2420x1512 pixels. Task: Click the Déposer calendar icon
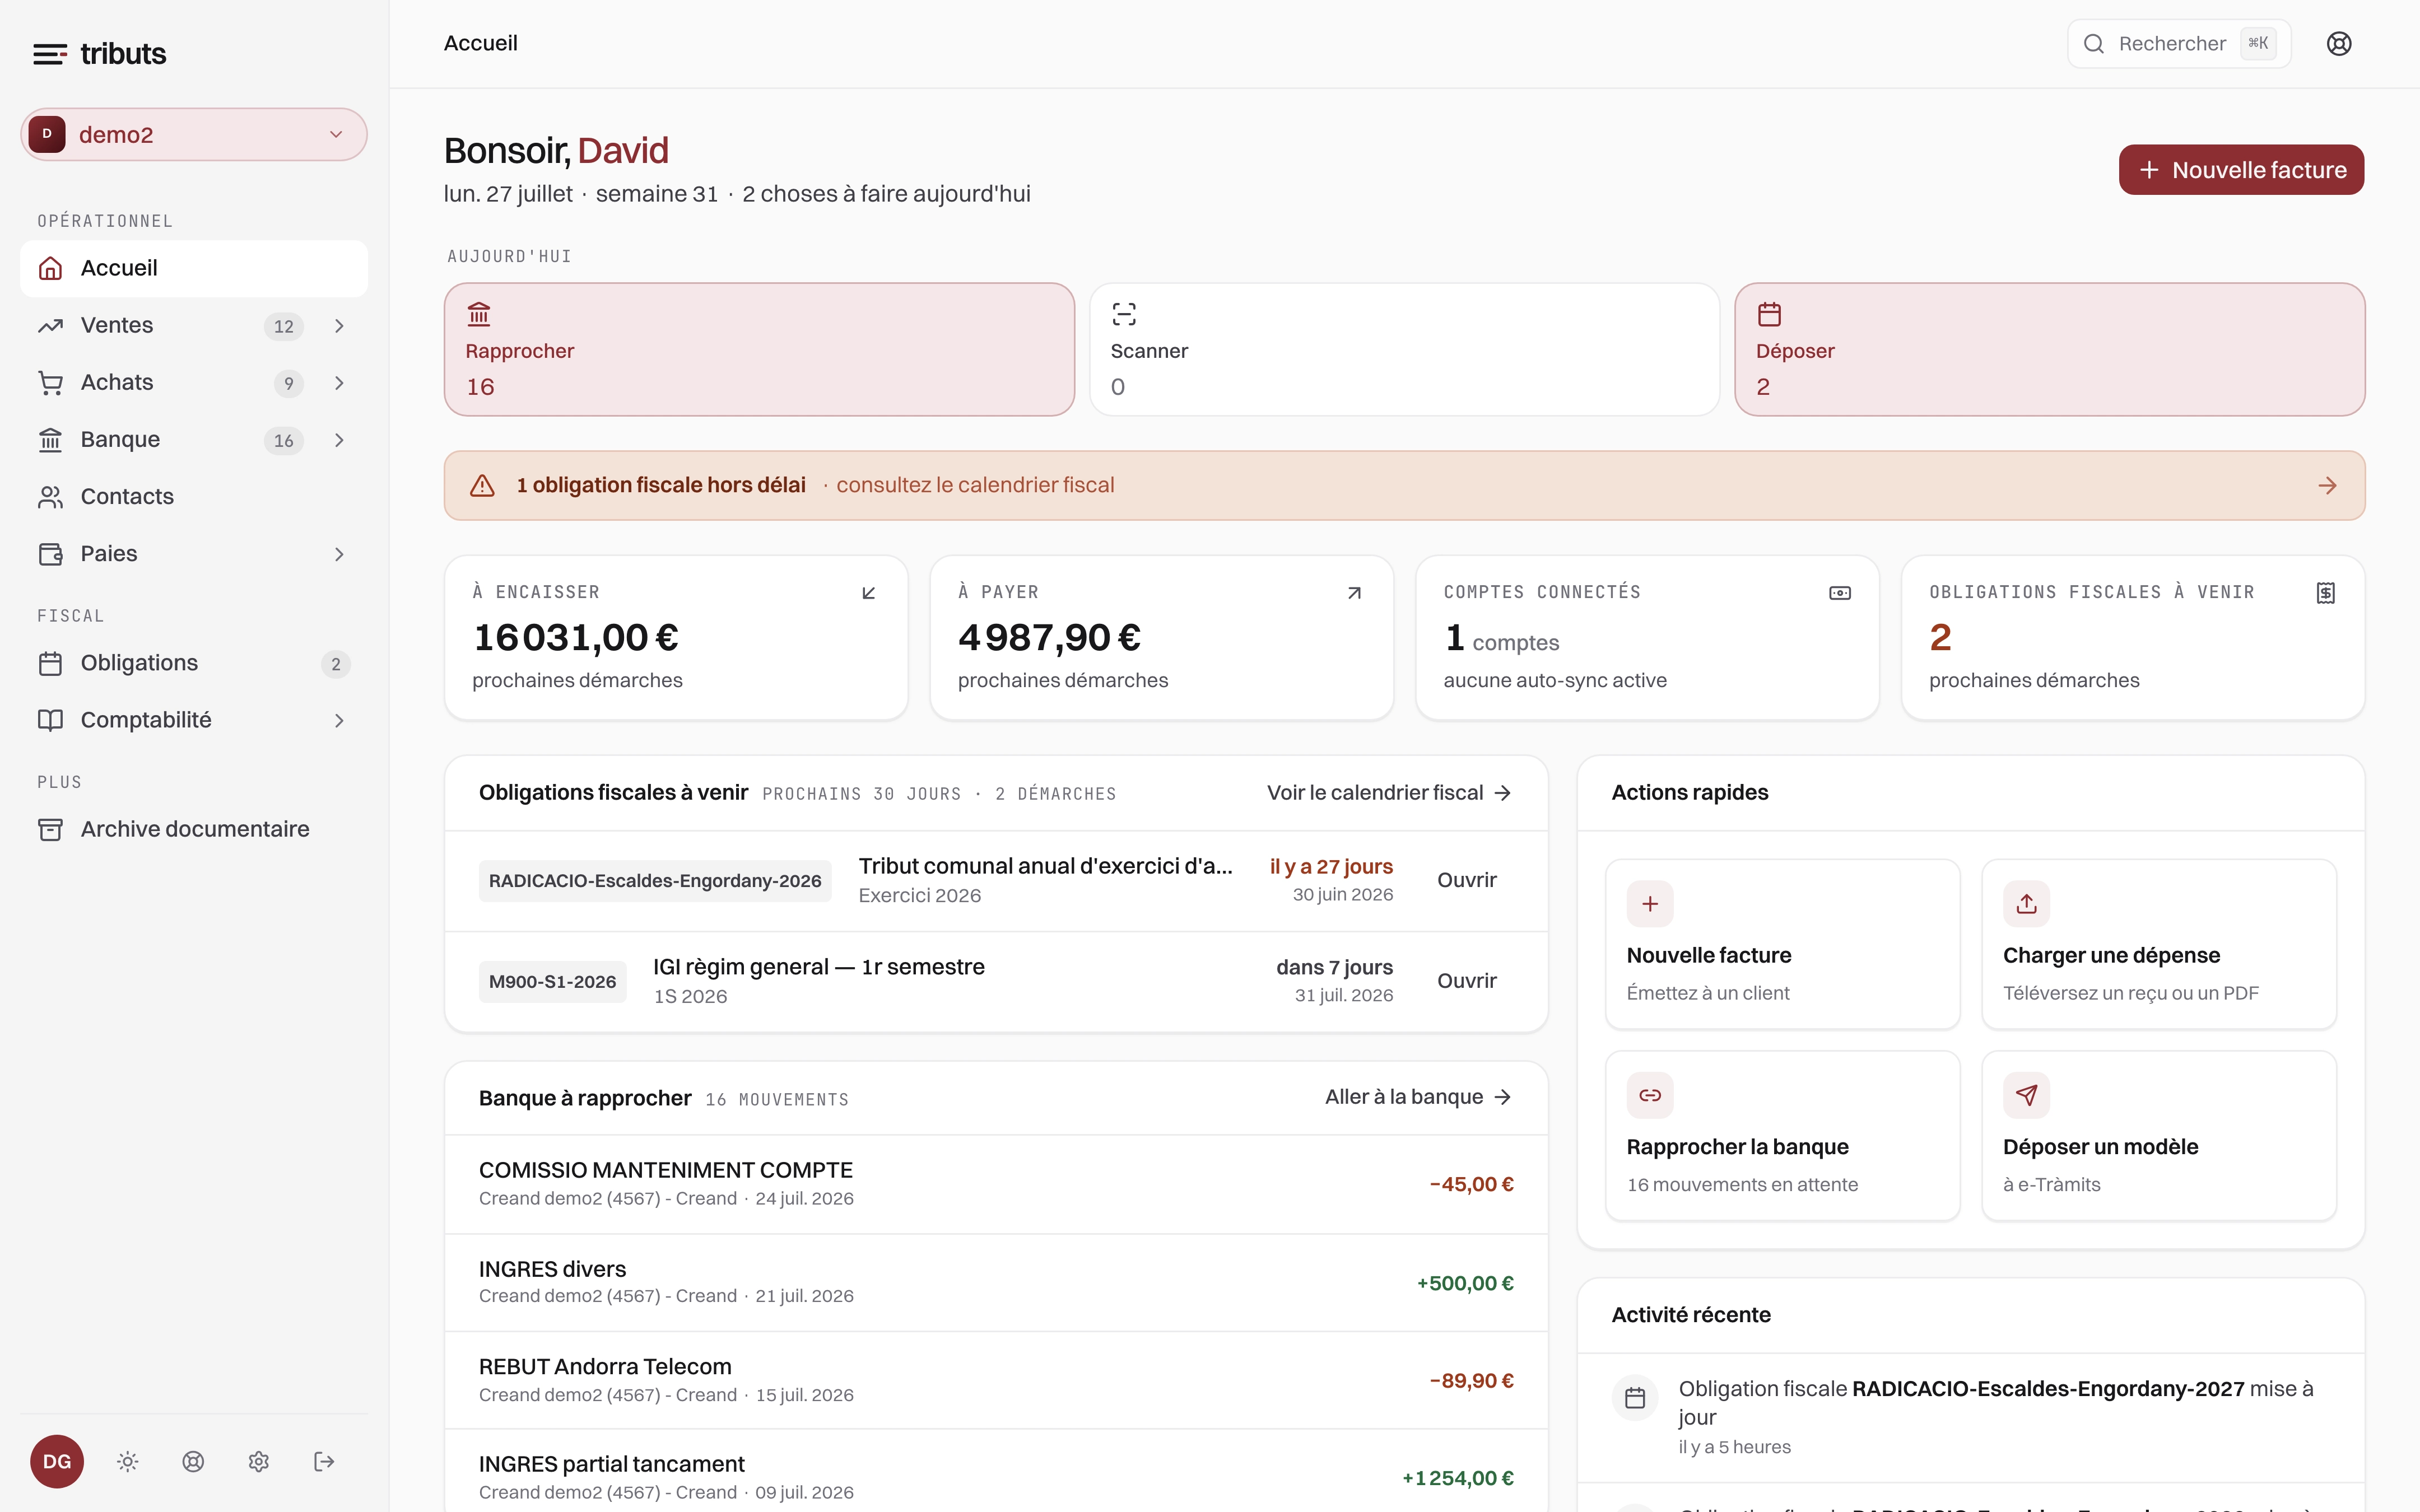tap(1769, 314)
